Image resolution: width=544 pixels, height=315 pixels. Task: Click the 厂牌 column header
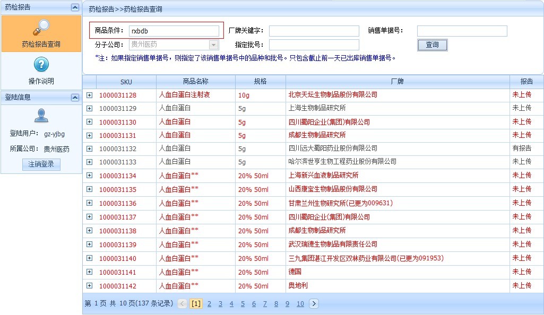398,82
